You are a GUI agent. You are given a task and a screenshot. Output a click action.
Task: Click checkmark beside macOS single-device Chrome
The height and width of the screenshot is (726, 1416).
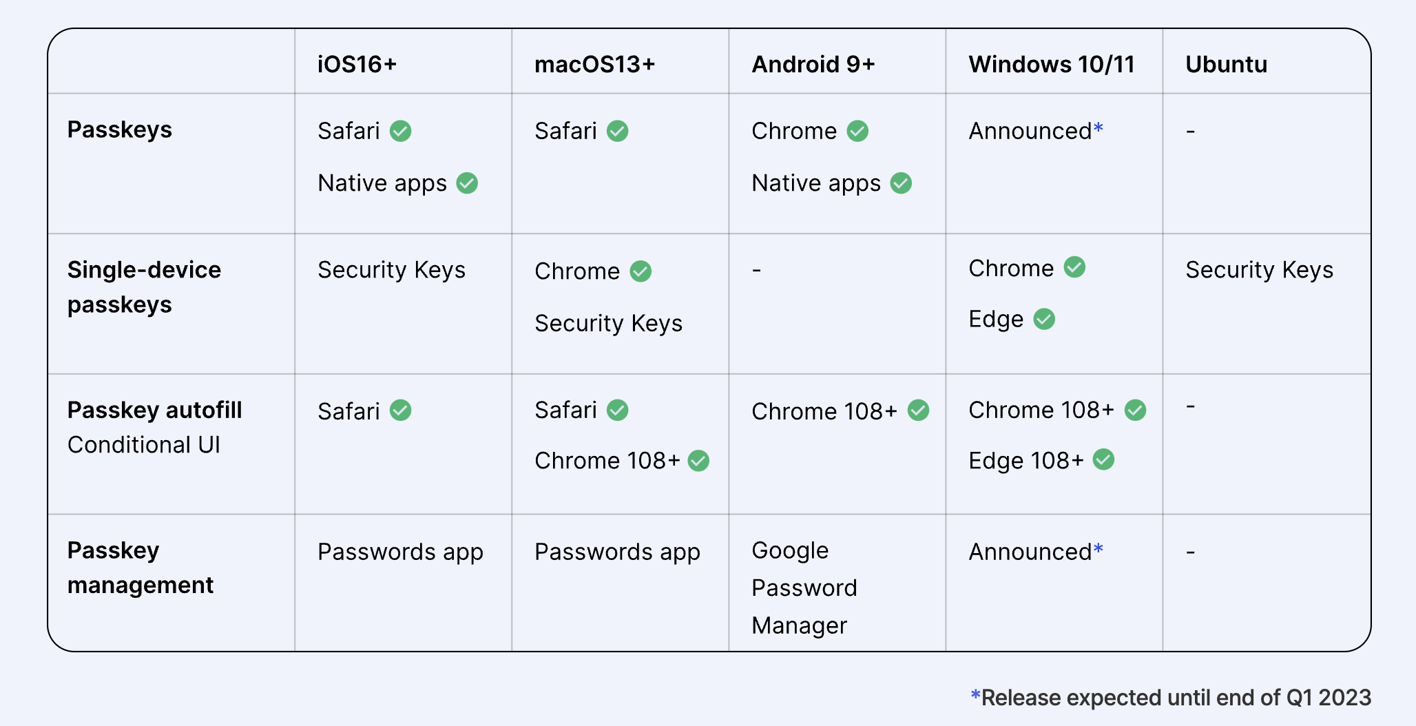click(x=641, y=271)
